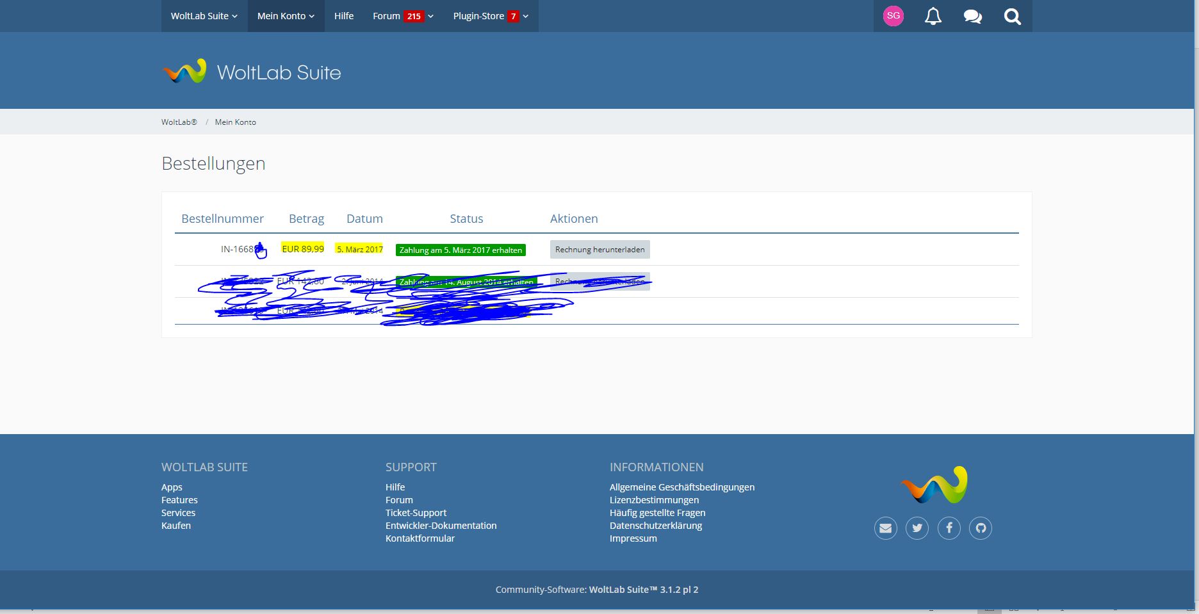1199x614 pixels.
Task: Open Impressum link in footer
Action: tap(633, 538)
